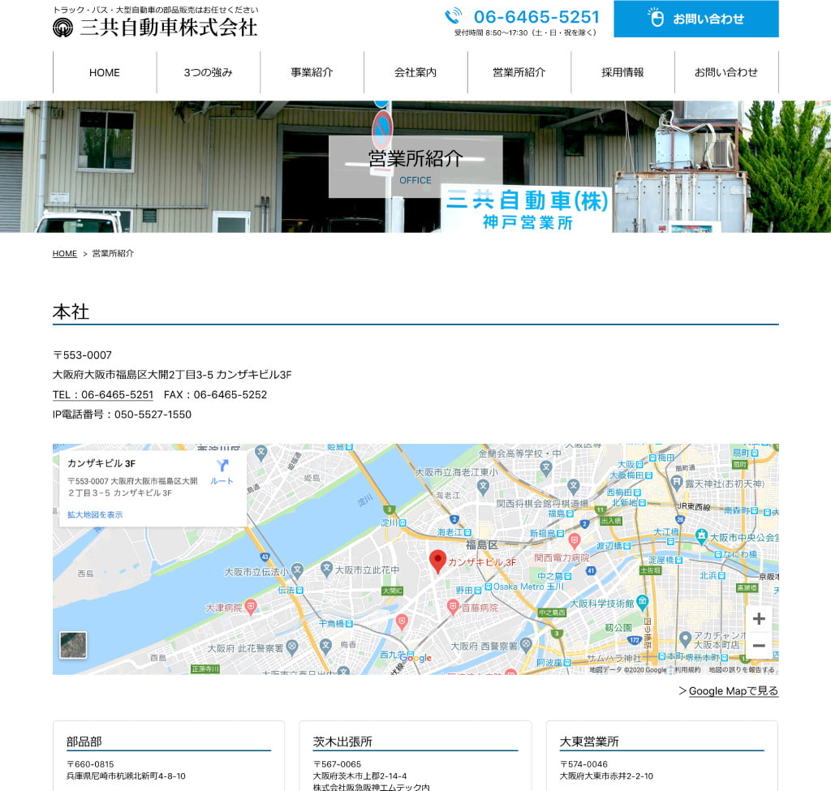Screen dimensions: 831x791
Task: Click the Google logo on the map
Action: [x=415, y=659]
